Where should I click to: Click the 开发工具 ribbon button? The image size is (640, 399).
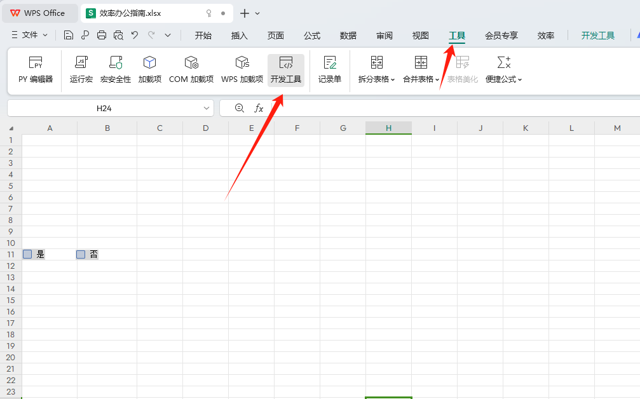click(286, 70)
